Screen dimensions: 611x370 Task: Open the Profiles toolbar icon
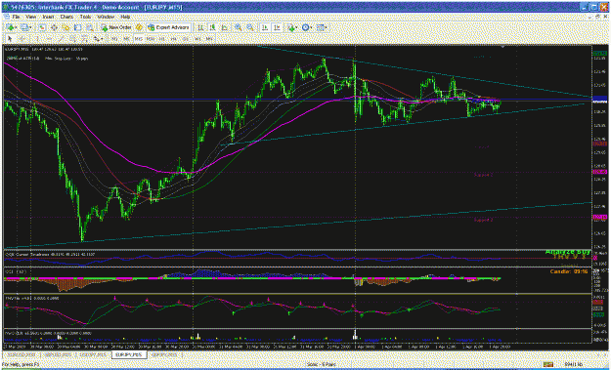tap(24, 27)
